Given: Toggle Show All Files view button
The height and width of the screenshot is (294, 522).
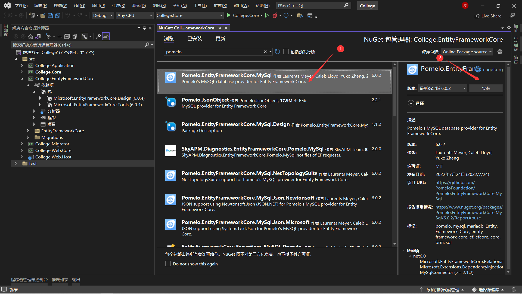Looking at the screenshot, I should pyautogui.click(x=74, y=36).
